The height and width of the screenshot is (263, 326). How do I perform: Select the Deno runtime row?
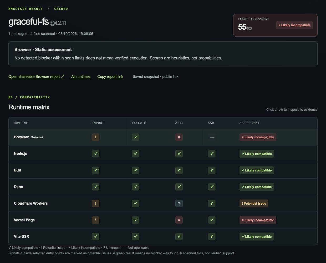(163, 187)
